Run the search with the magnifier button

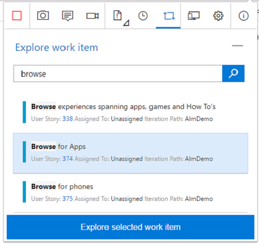pyautogui.click(x=233, y=74)
